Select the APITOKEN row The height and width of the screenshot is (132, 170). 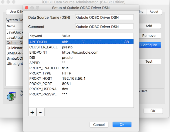81,42
